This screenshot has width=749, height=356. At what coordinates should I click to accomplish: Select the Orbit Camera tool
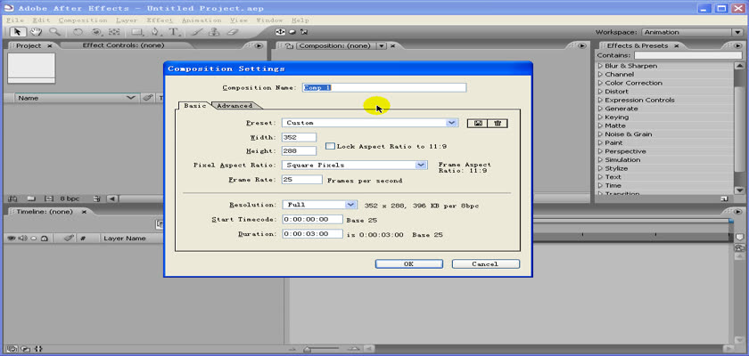pos(96,32)
